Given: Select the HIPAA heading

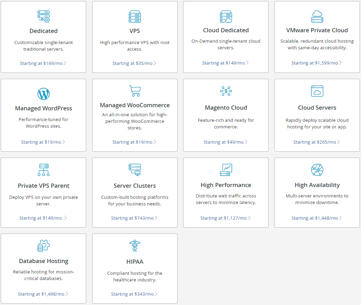Looking at the screenshot, I should click(135, 262).
